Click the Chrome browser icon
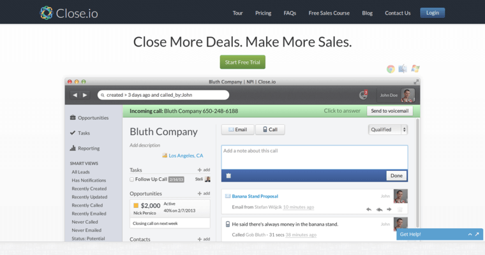Viewport: 485px width, 255px height. (x=391, y=69)
